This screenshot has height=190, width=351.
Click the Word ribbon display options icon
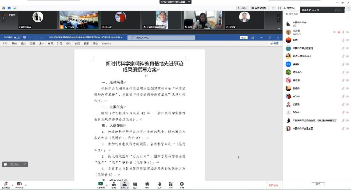pyautogui.click(x=253, y=37)
